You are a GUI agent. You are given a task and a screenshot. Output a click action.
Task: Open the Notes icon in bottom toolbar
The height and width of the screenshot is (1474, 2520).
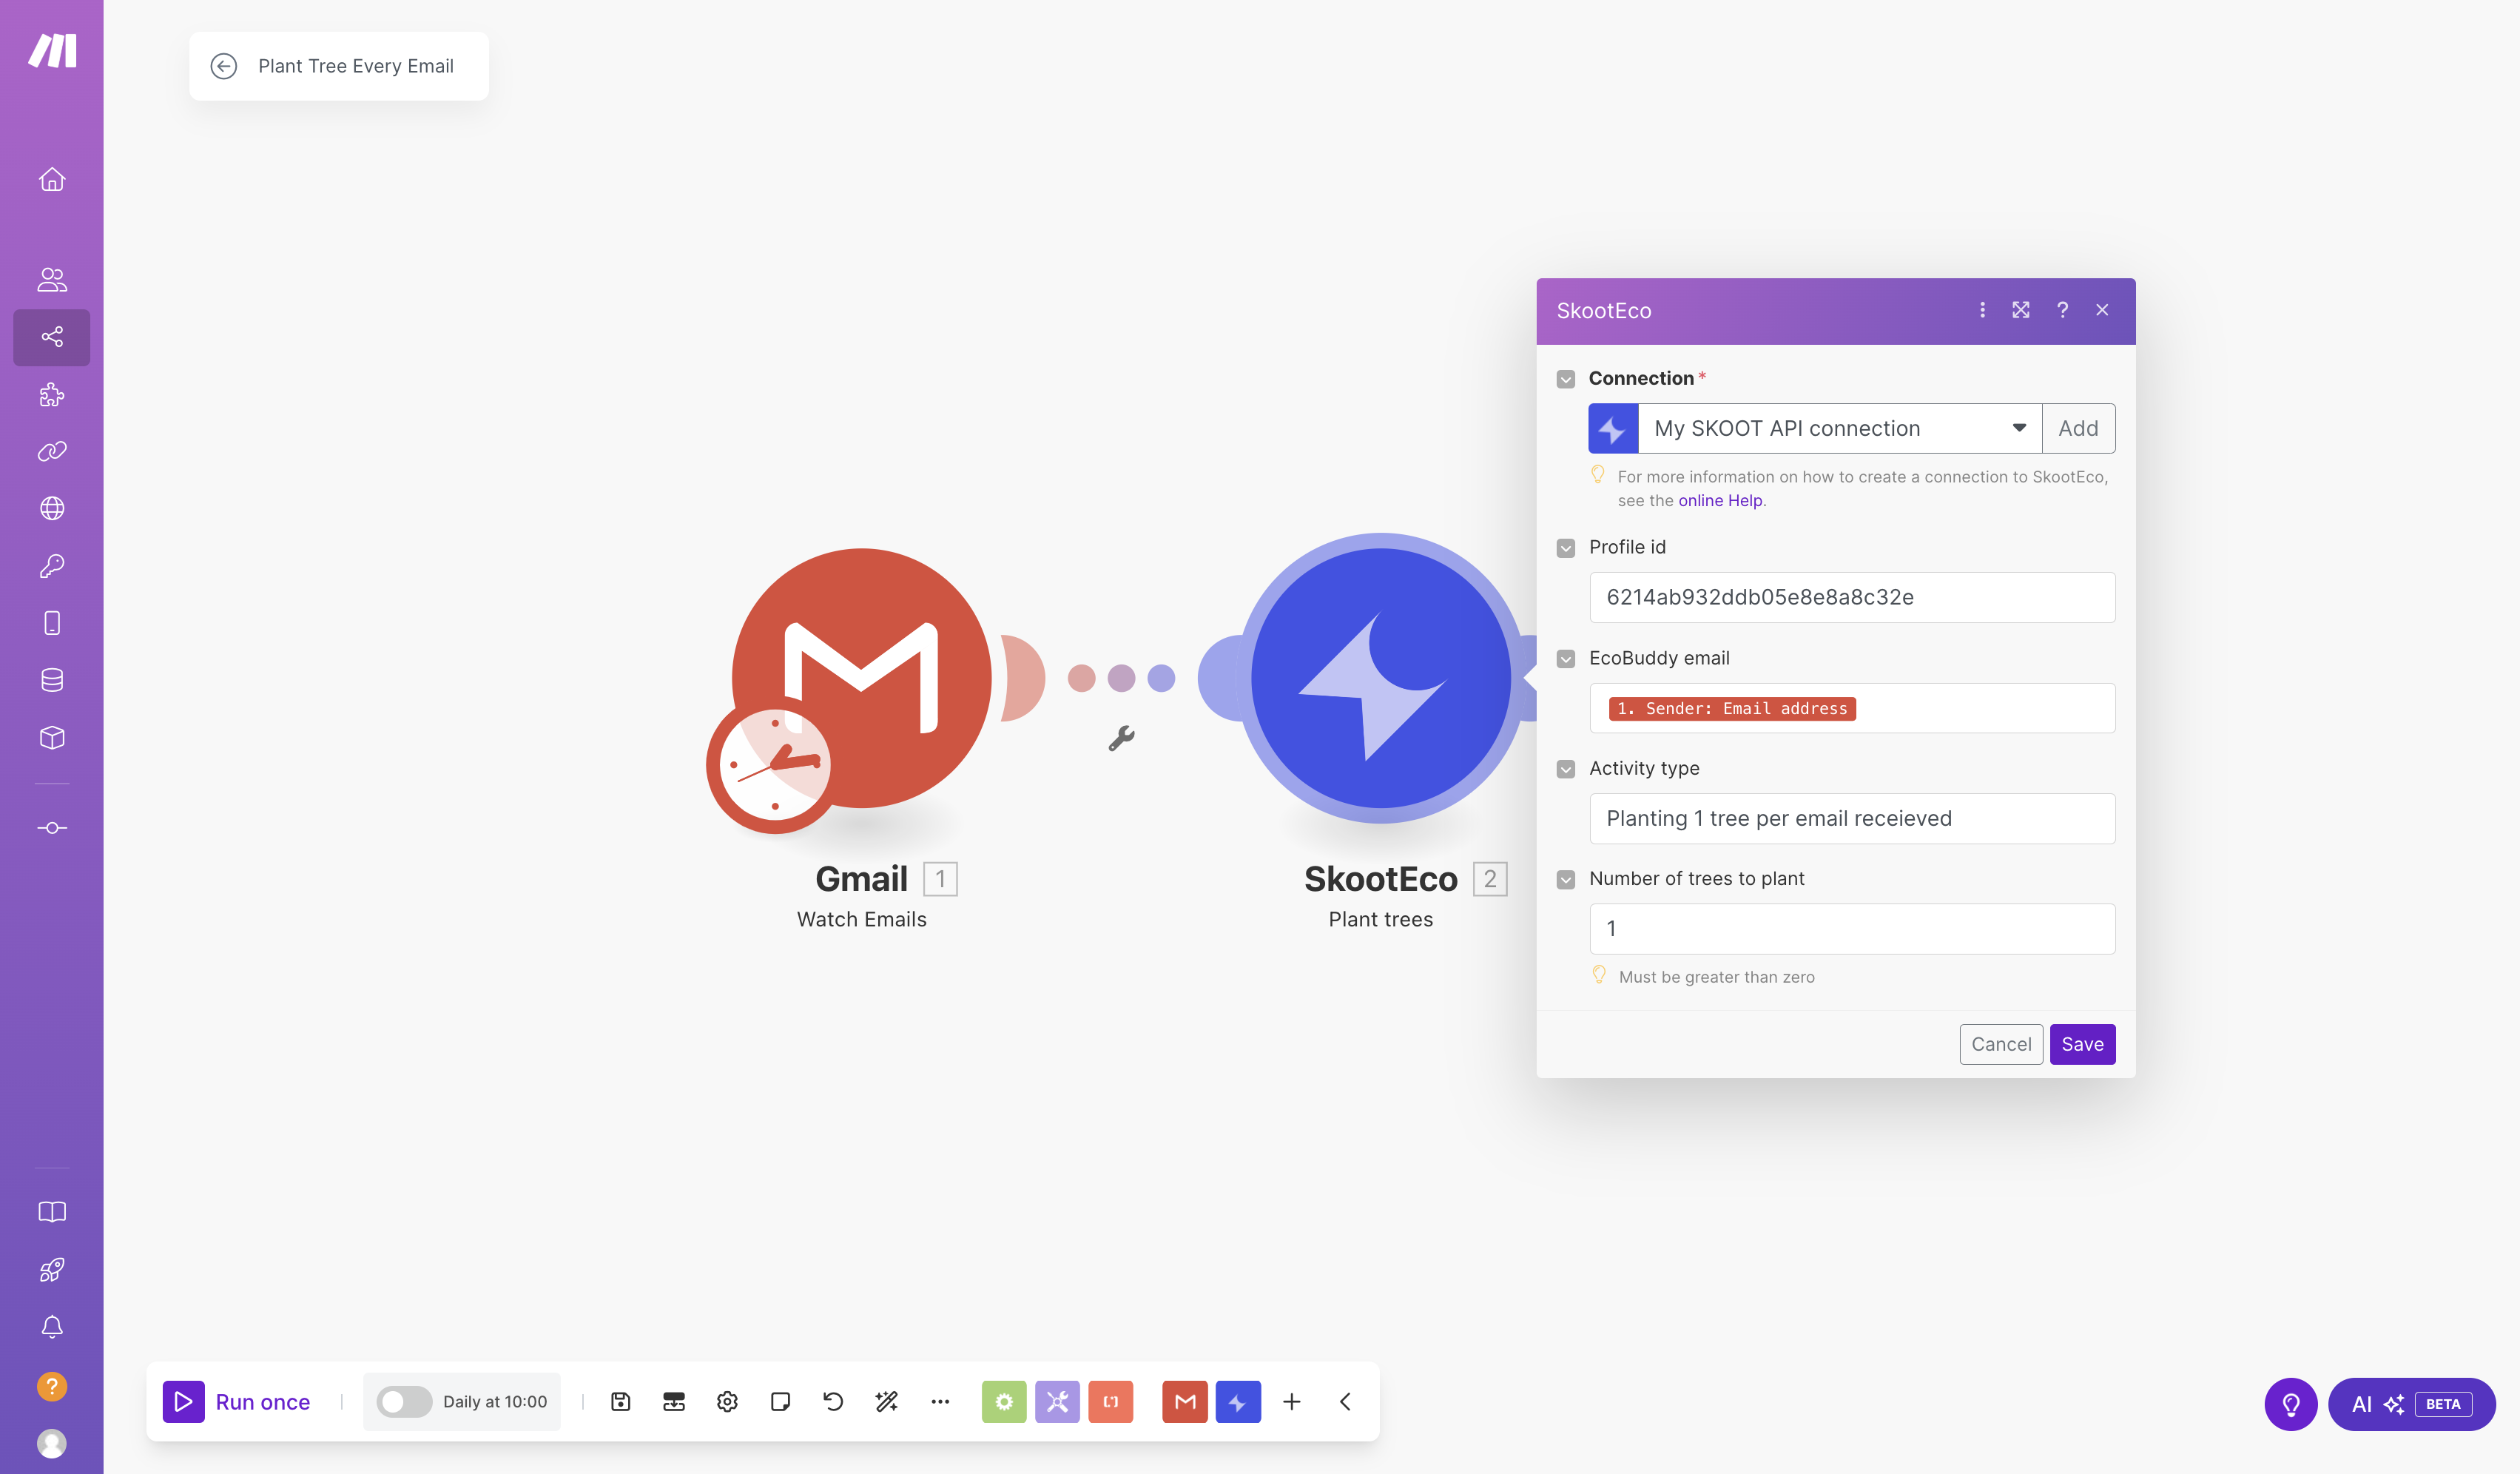781,1401
